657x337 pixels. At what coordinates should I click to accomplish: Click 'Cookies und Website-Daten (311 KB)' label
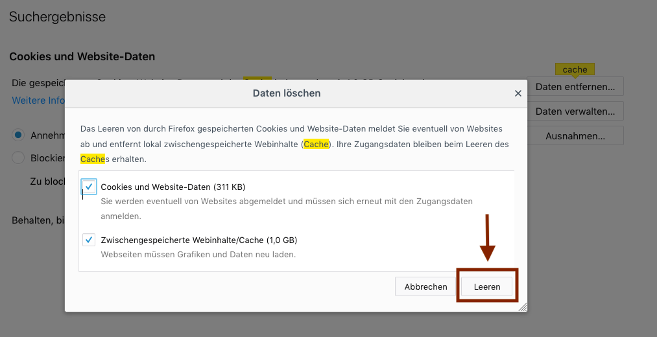click(173, 187)
